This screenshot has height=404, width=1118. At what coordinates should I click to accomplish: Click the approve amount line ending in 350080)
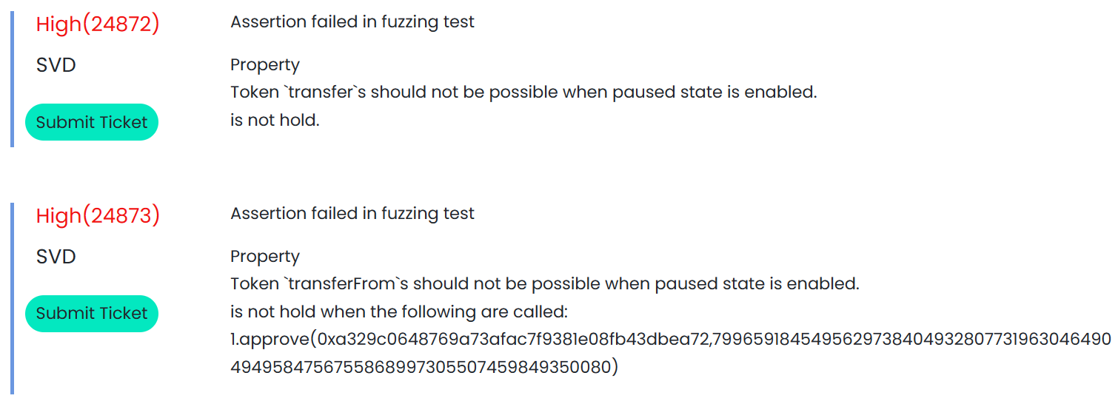coord(424,366)
